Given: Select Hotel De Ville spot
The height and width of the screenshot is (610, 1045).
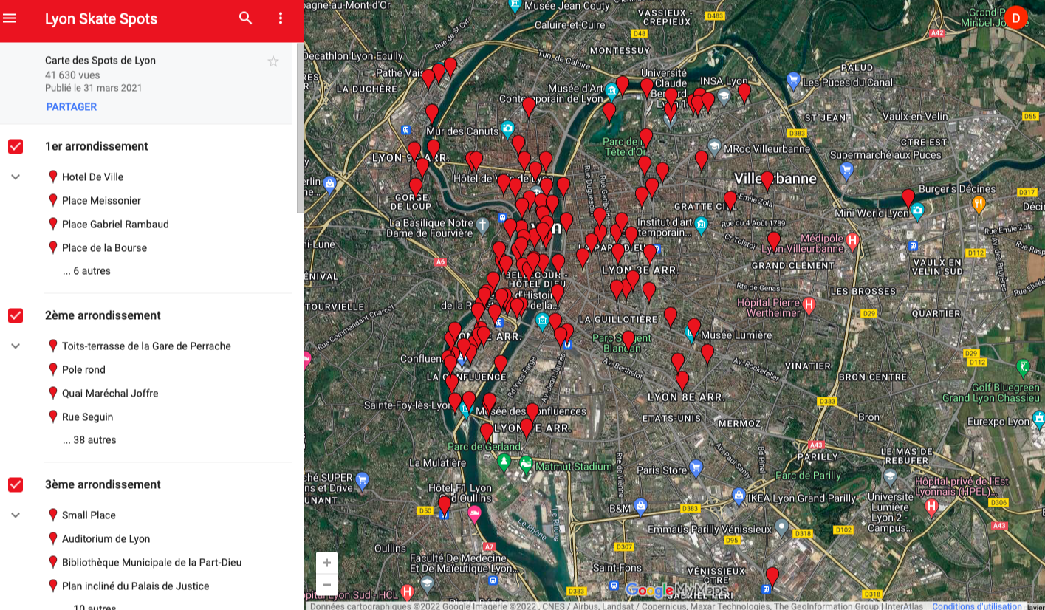Looking at the screenshot, I should pos(92,177).
